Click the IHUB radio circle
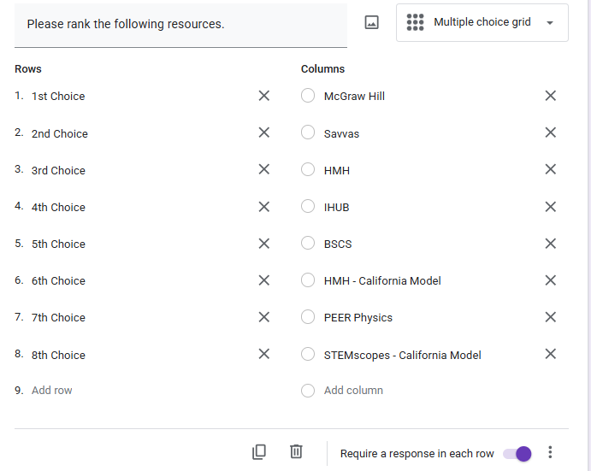 [x=308, y=207]
